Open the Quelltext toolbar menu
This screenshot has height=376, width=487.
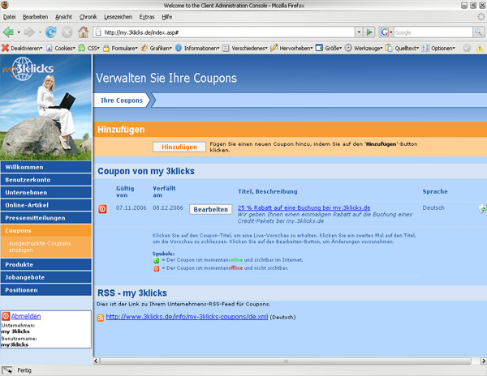pos(403,48)
